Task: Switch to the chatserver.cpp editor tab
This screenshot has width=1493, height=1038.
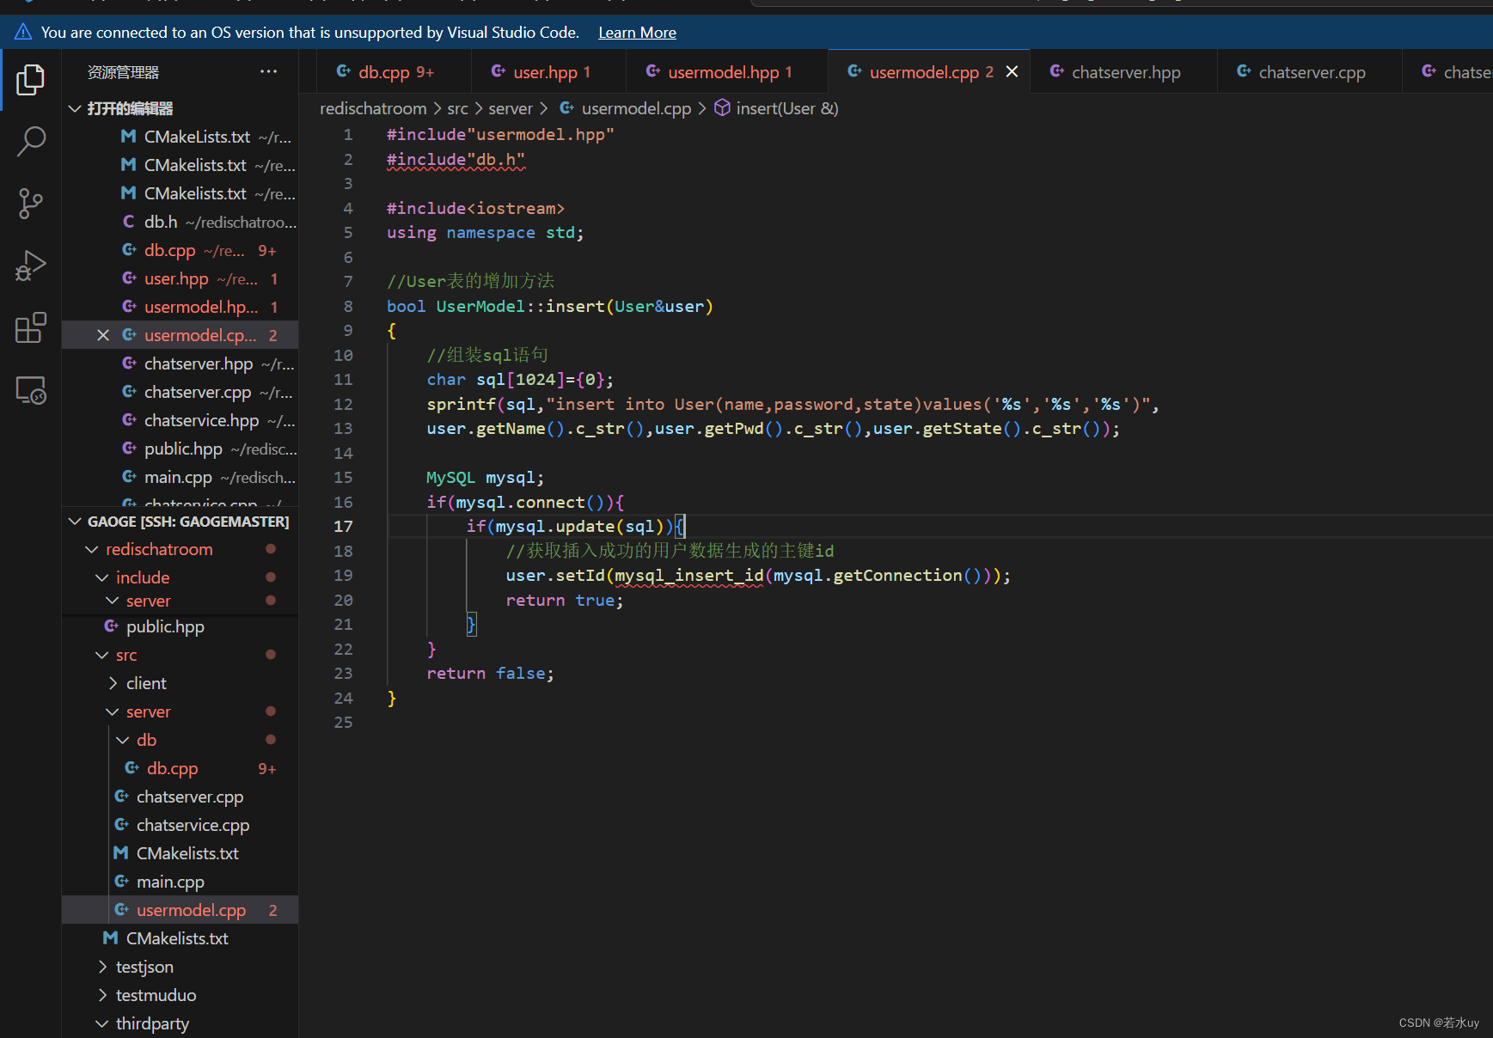Action: (1311, 72)
